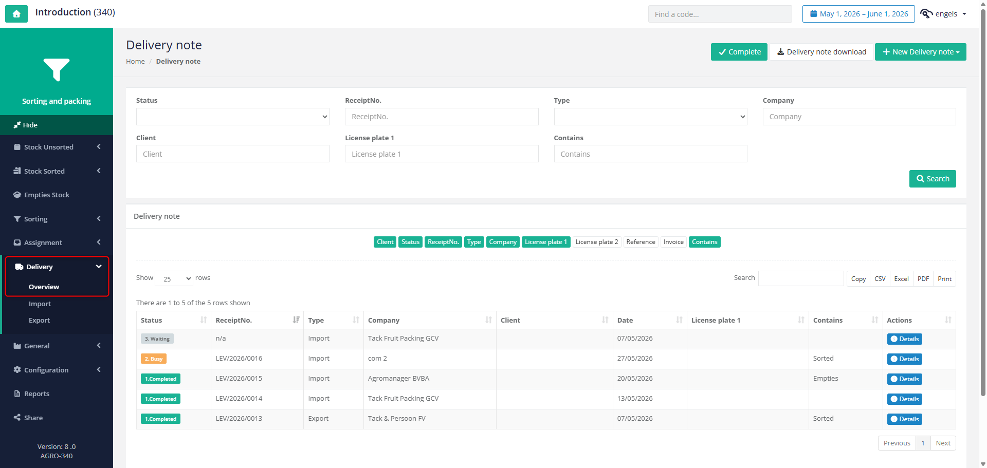The width and height of the screenshot is (987, 468).
Task: Sort by ReceiptNo. column sort icon
Action: tap(296, 320)
